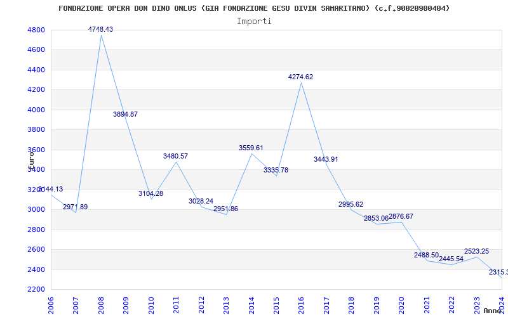The image size is (508, 317).
Task: Click the chart title FONDAZIONE OPERA DON DINO
Action: [x=254, y=8]
